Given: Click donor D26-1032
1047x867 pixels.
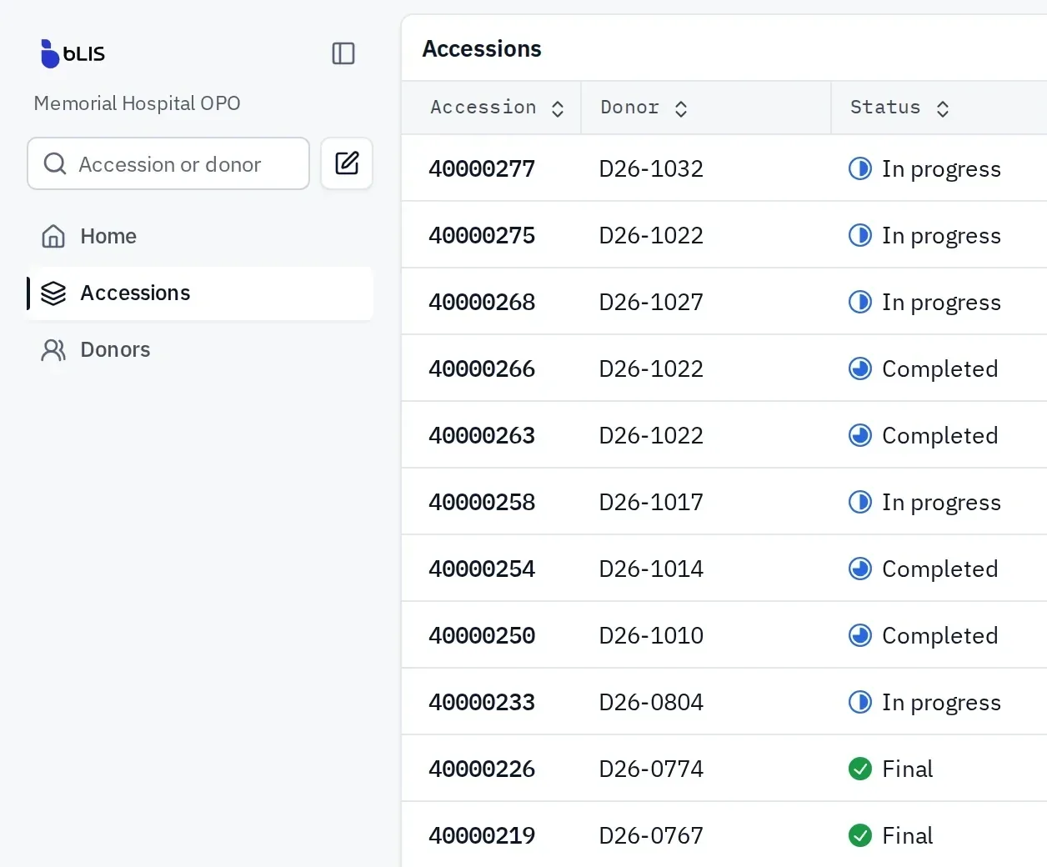Looking at the screenshot, I should pos(651,168).
